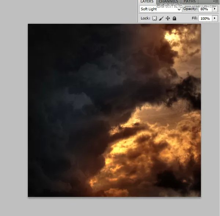Switch to the Layers tab

[147, 2]
